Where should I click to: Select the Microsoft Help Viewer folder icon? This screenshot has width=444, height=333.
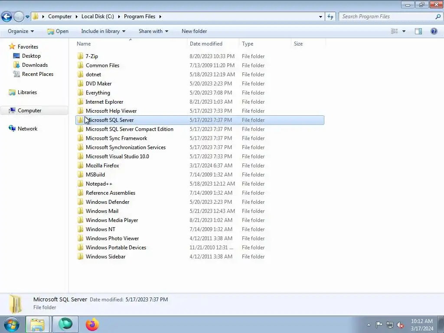tap(80, 111)
